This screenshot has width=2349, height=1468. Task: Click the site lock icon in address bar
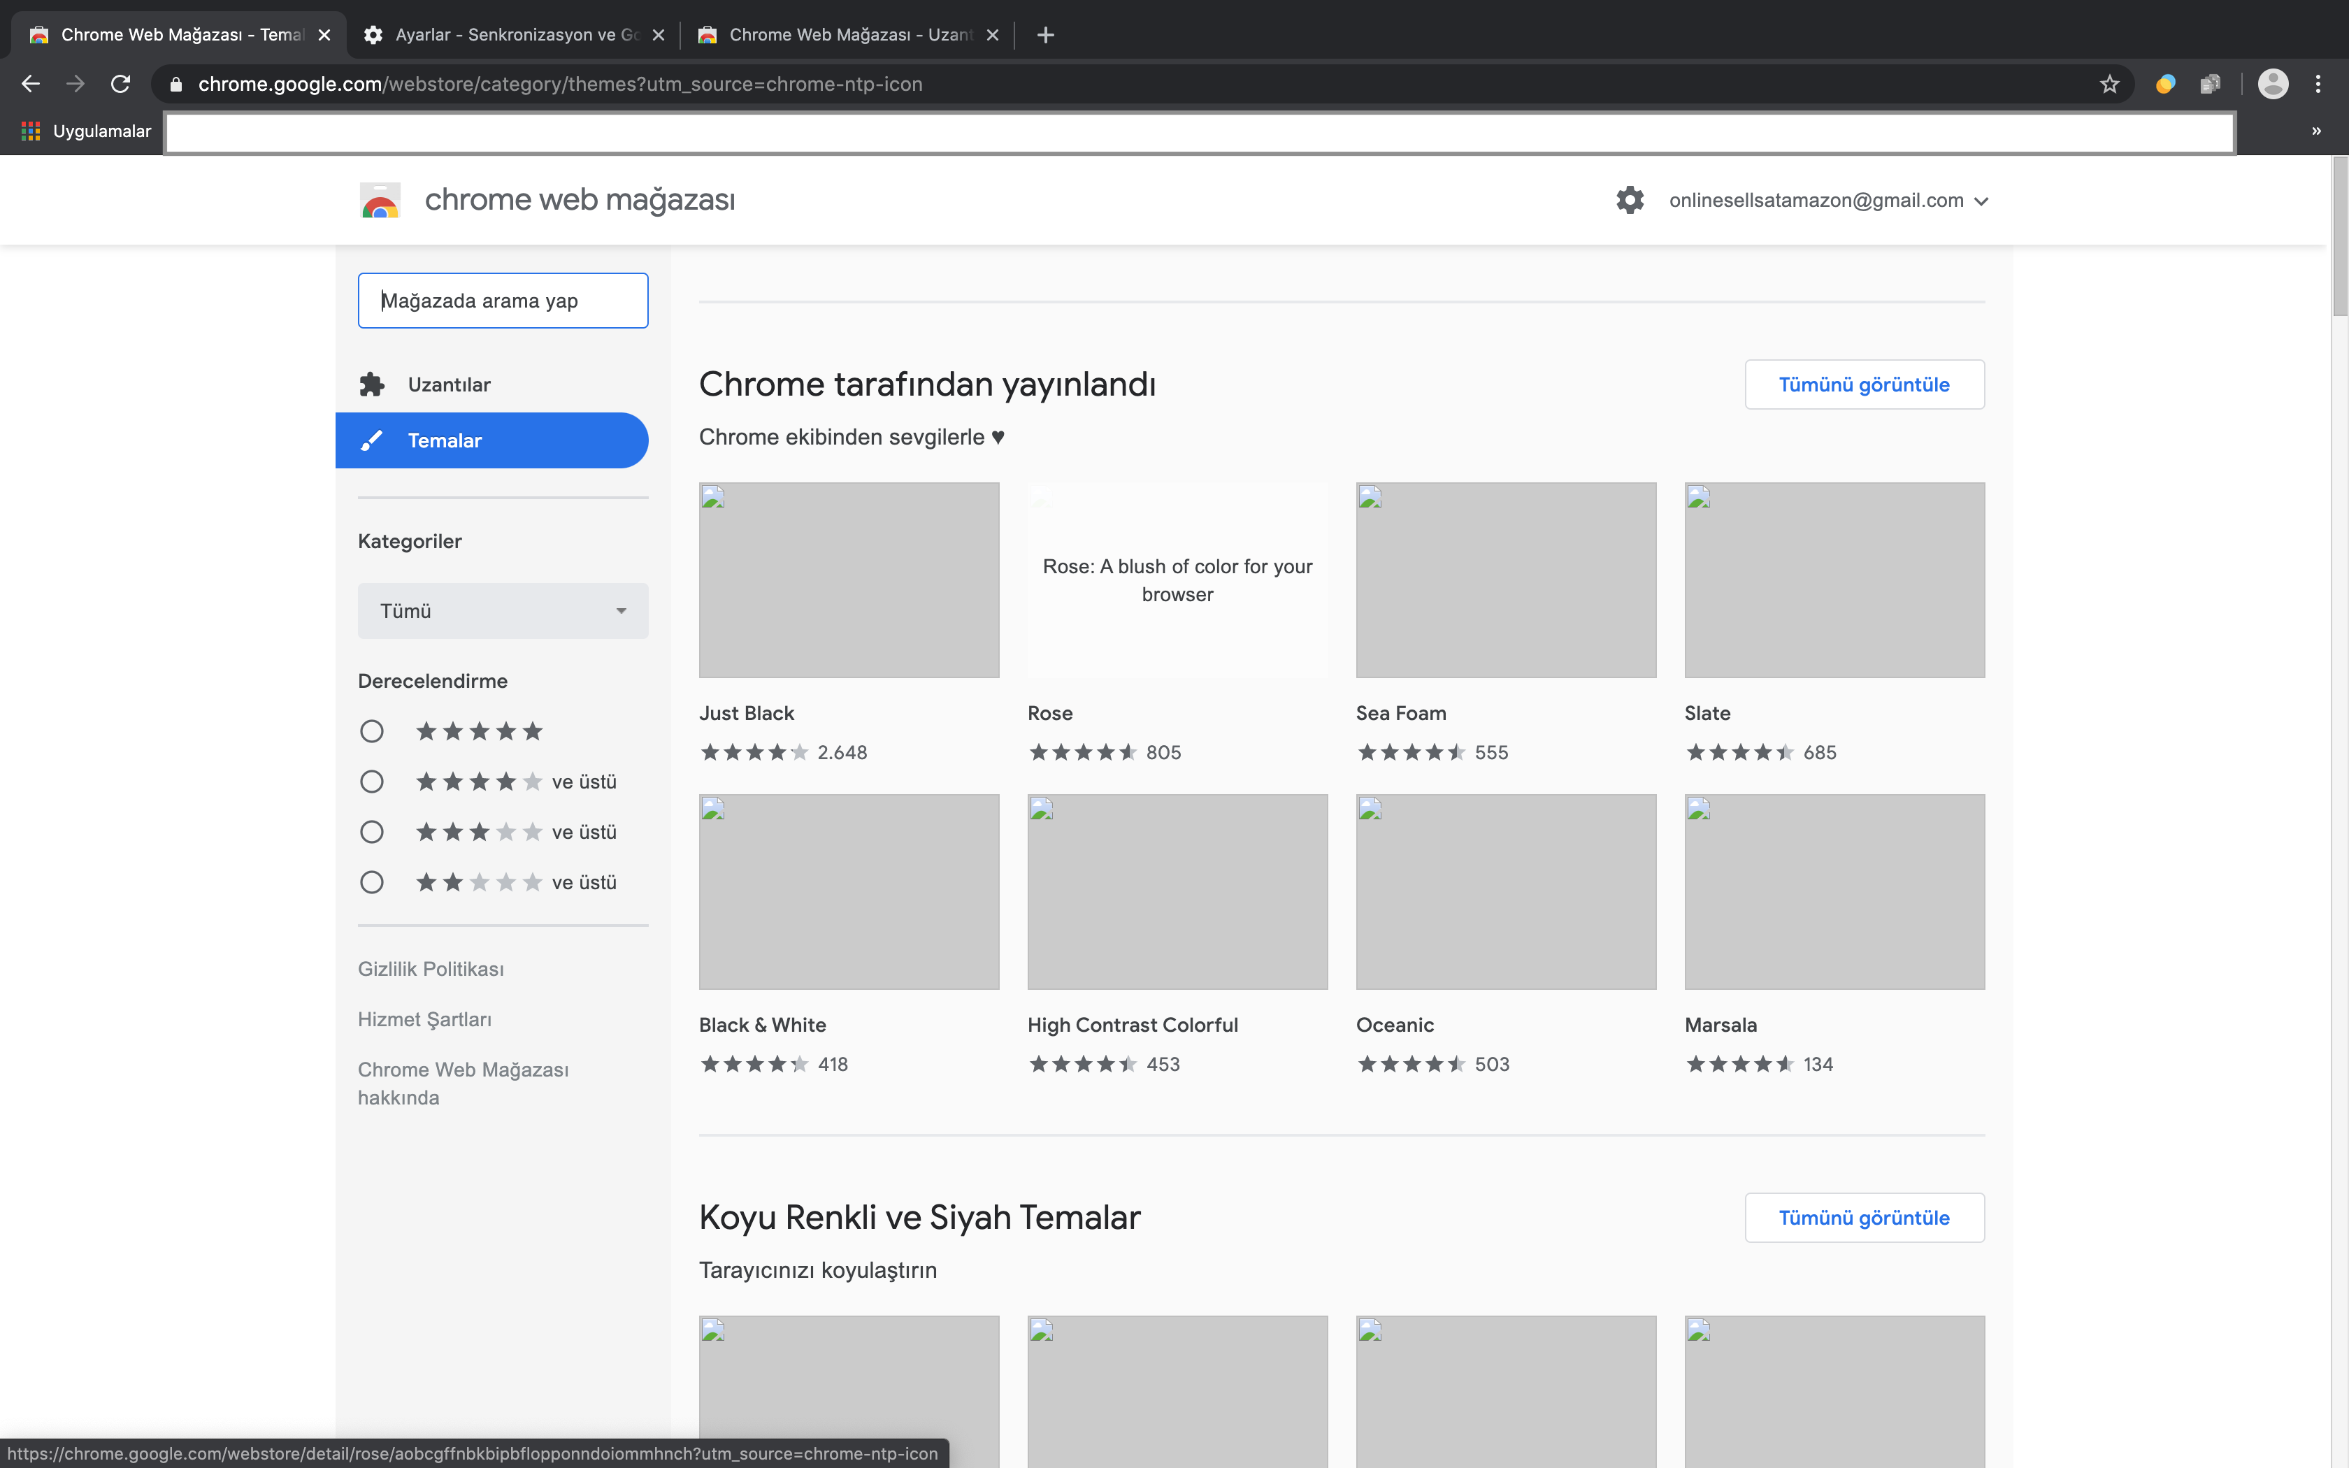coord(175,85)
